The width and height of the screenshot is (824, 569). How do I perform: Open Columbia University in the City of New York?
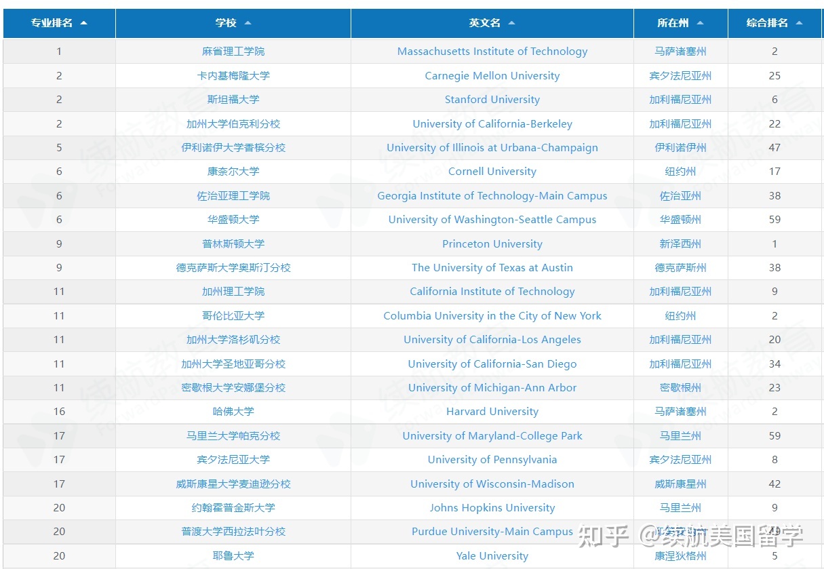coord(492,316)
